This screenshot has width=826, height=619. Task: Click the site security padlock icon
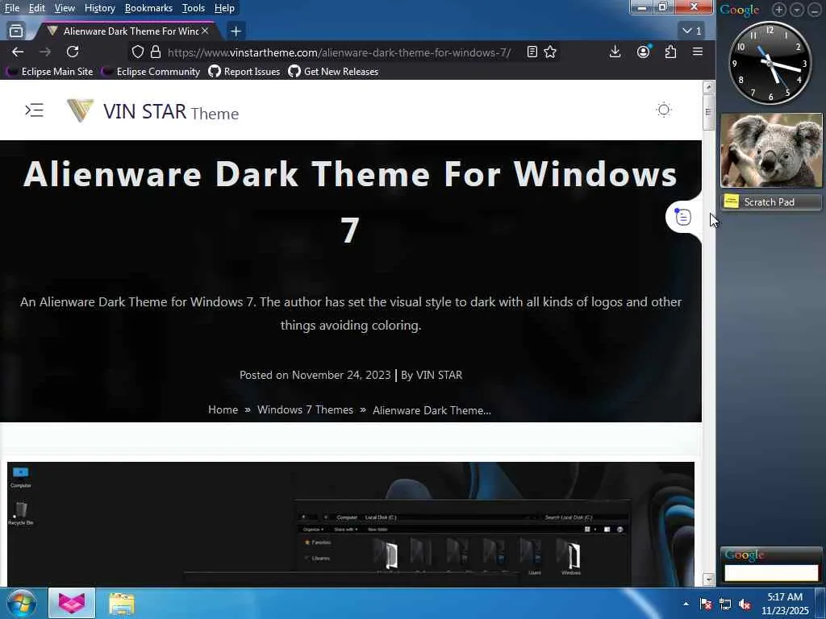[x=156, y=52]
